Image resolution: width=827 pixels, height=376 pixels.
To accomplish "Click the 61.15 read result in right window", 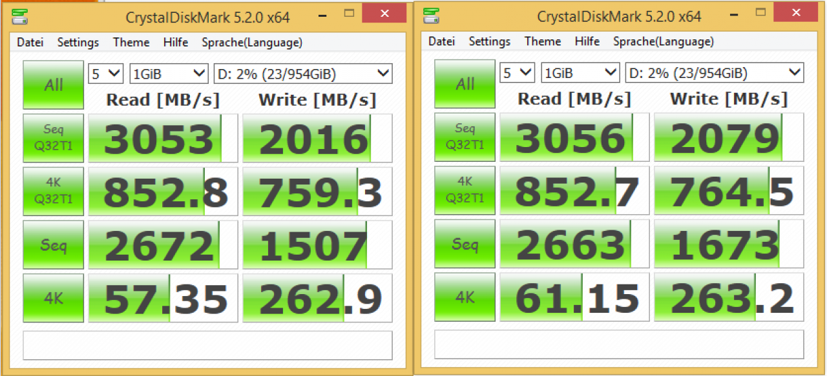I will [x=574, y=297].
